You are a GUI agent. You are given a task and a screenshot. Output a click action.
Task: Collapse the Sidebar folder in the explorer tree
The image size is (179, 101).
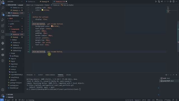(x=14, y=40)
